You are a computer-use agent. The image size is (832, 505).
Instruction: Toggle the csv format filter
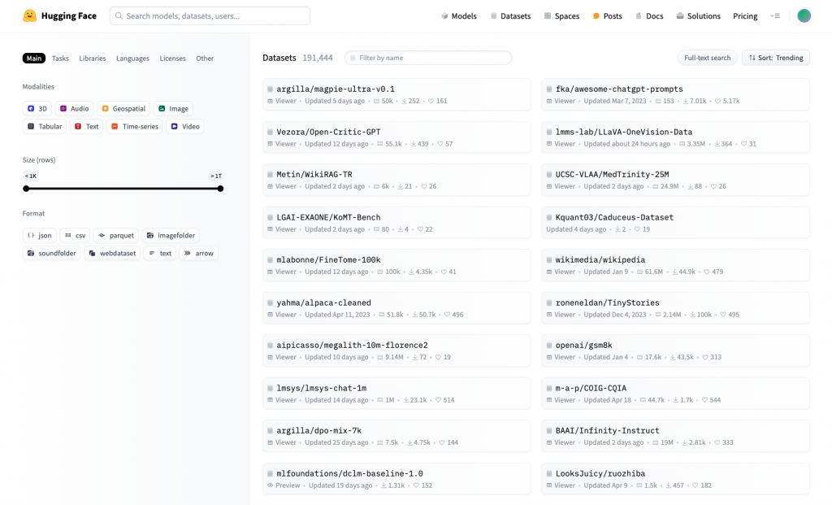coord(76,236)
